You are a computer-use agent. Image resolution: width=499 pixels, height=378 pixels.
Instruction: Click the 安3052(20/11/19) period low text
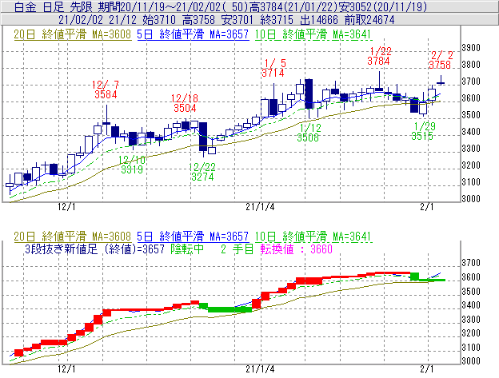(382, 7)
